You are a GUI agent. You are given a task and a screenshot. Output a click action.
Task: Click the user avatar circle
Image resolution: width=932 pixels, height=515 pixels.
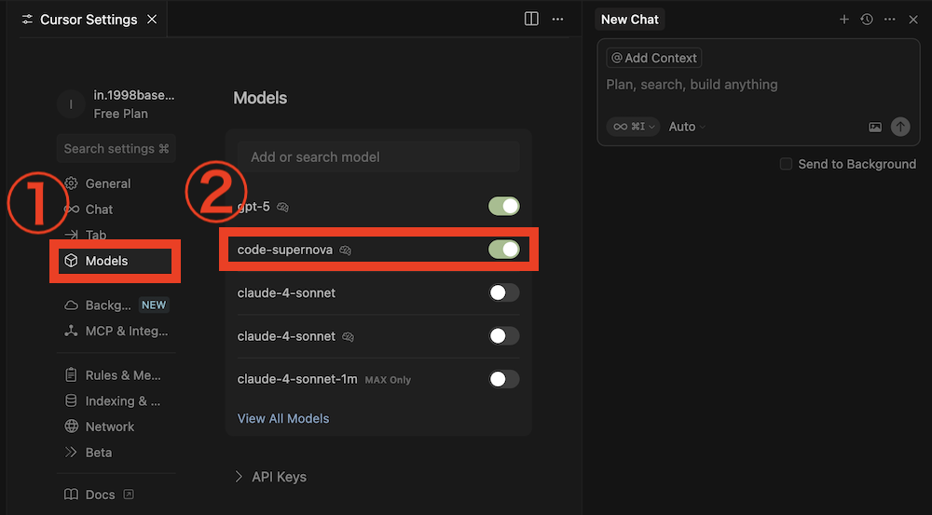click(x=72, y=104)
